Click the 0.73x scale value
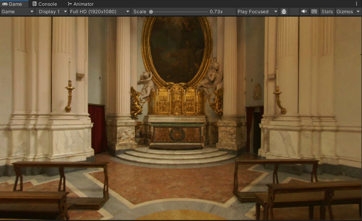 point(216,12)
